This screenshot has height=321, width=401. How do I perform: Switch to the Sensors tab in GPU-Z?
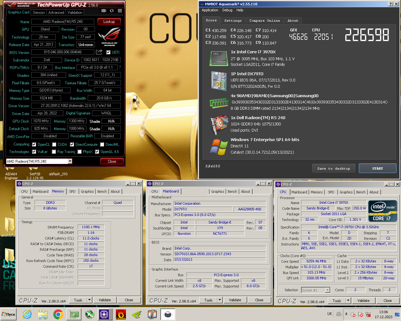(39, 13)
